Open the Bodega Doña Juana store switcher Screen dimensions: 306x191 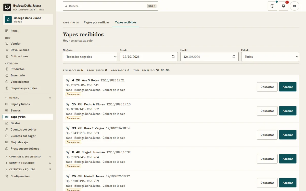click(x=28, y=20)
